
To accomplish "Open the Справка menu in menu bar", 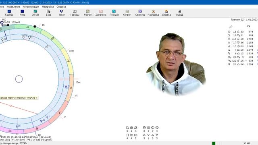I will click(x=61, y=7).
